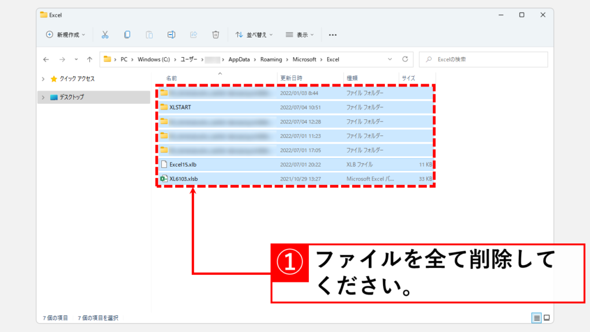Open the 並べ替え sort dropdown
Viewport: 590px width, 332px height.
point(254,35)
